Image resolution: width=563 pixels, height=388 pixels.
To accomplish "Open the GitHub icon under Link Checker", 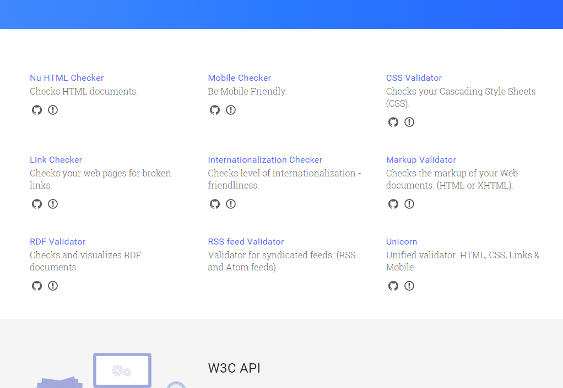I will coord(37,204).
